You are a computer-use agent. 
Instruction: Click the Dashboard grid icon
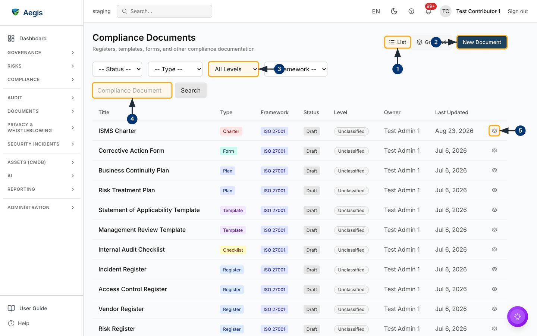(11, 38)
